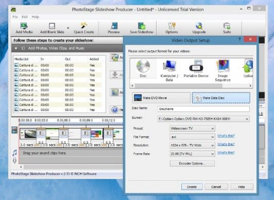Click the third transition icon in timeline
Screen dimensions: 274x200
[x=86, y=133]
